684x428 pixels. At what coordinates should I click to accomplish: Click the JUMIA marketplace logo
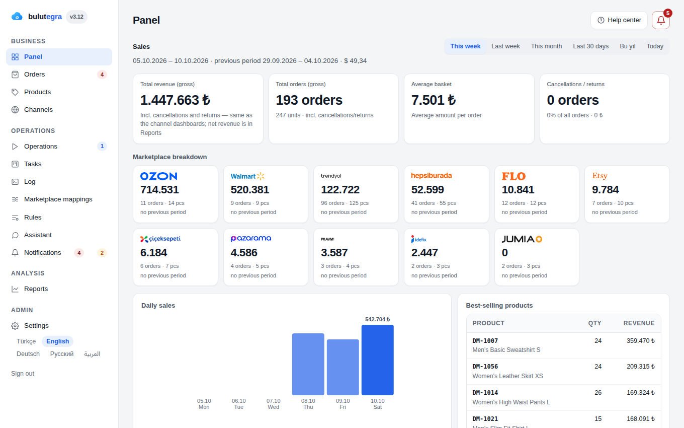[x=522, y=239]
